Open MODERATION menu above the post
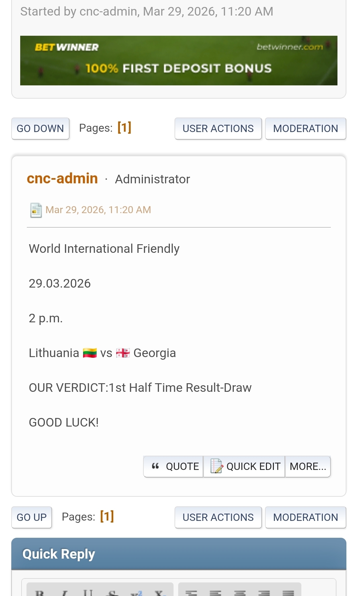 click(305, 128)
